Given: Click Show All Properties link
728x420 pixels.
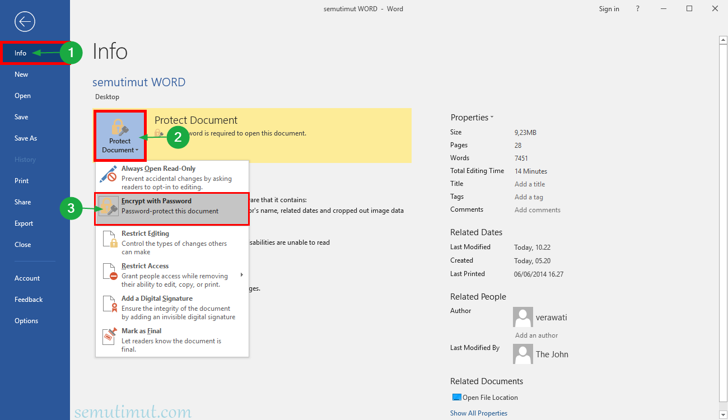Looking at the screenshot, I should [479, 413].
